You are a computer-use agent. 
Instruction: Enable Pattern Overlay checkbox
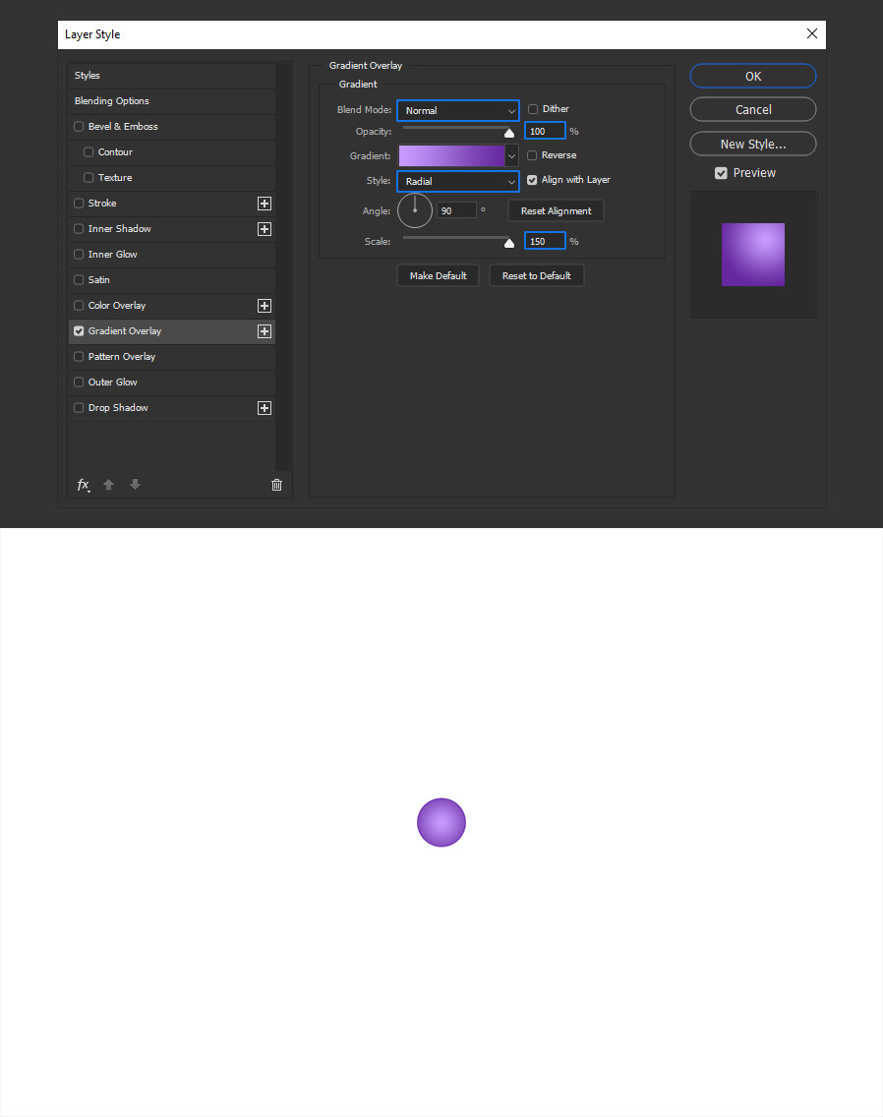coord(79,357)
